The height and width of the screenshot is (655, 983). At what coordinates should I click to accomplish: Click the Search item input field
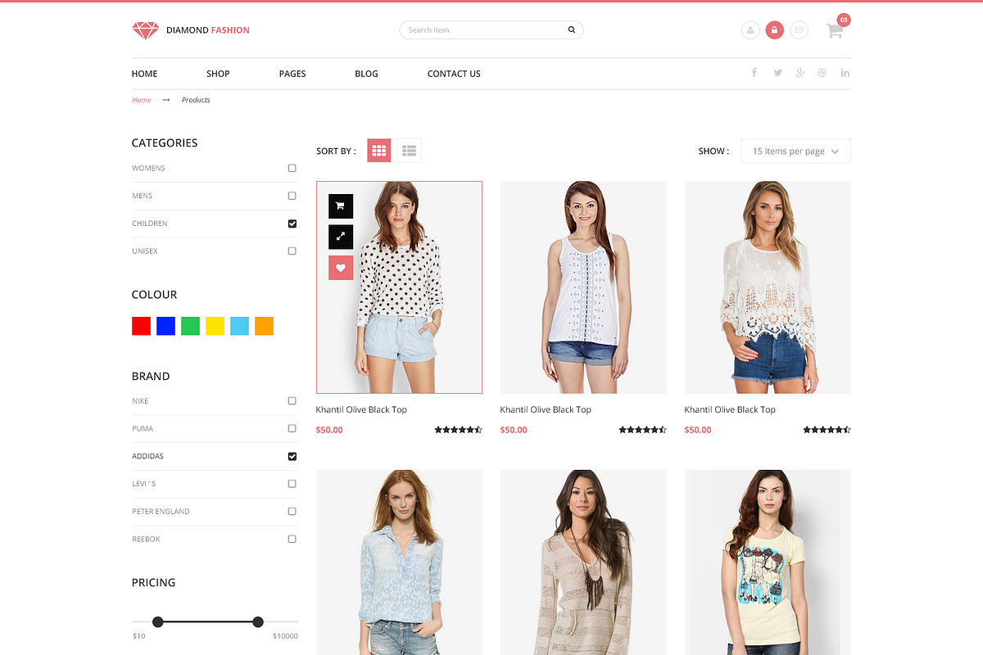coord(491,30)
